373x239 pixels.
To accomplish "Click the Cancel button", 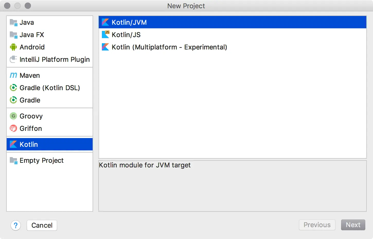I will tap(42, 225).
